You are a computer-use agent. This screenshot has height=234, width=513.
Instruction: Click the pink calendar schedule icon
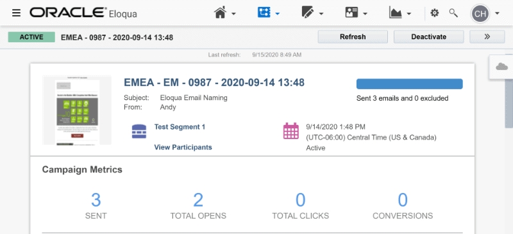291,131
